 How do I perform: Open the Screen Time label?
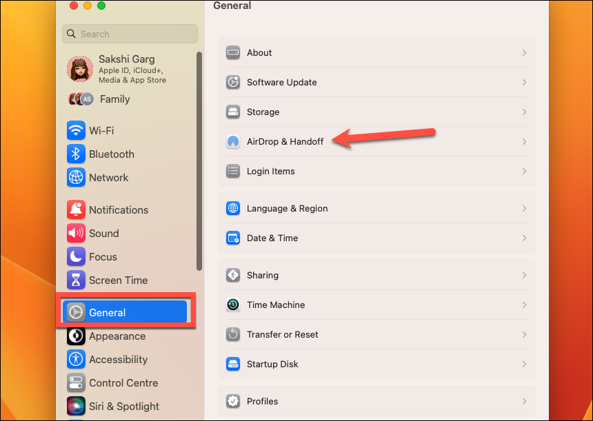(119, 280)
